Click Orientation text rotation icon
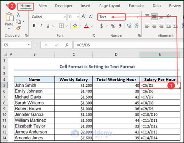Image resolution: width=184 pixels, height=143 pixels. click(x=168, y=16)
